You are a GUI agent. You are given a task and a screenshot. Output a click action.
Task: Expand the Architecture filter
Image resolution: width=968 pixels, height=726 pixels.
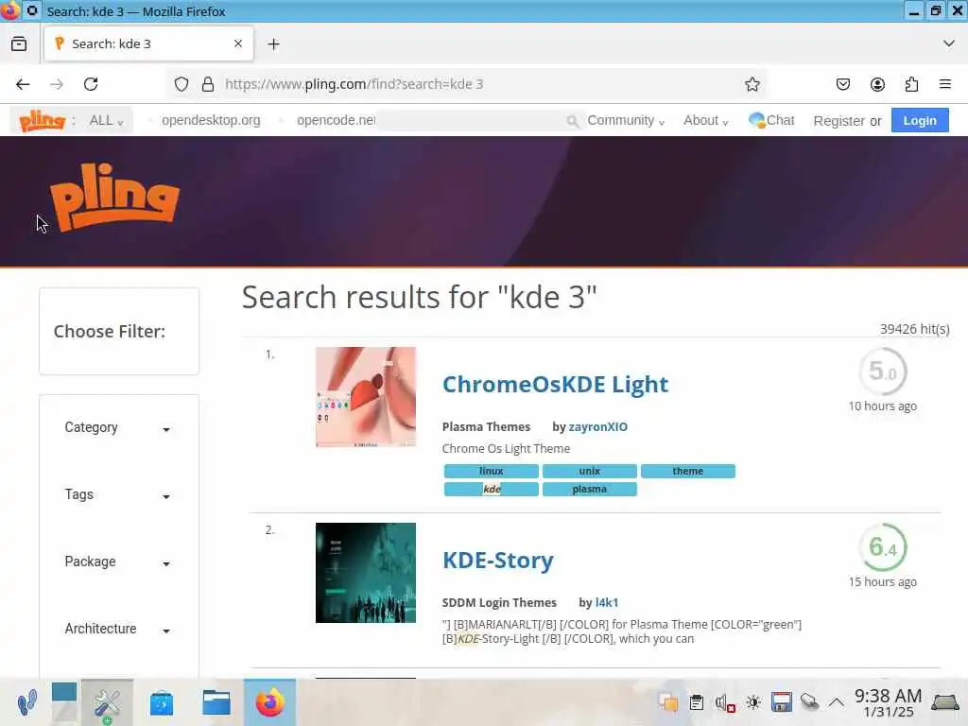point(117,629)
